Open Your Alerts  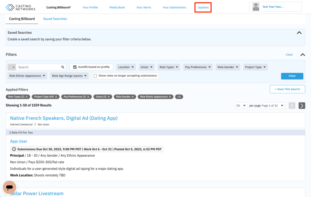[x=144, y=7]
